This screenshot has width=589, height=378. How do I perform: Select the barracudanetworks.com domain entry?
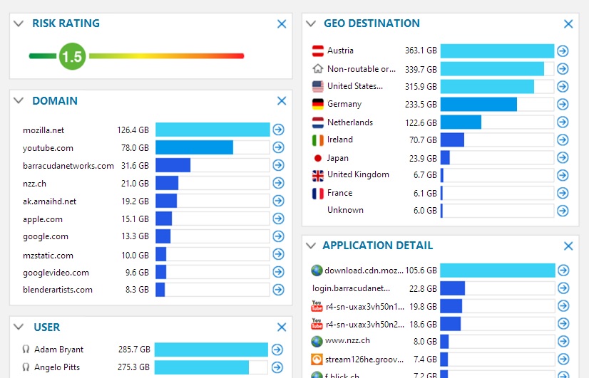pyautogui.click(x=68, y=166)
